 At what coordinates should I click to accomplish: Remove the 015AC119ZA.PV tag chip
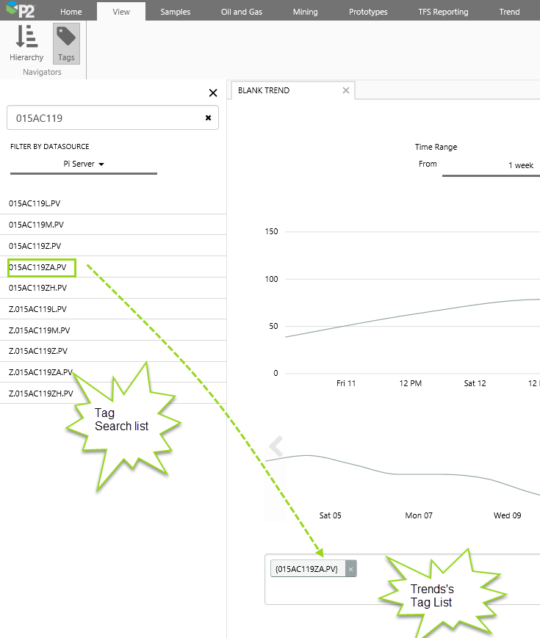coord(350,569)
